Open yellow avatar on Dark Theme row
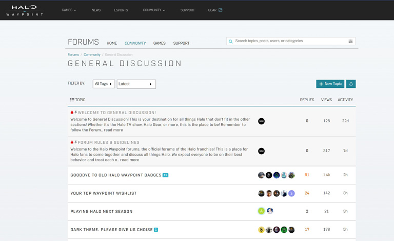 [x=261, y=230]
